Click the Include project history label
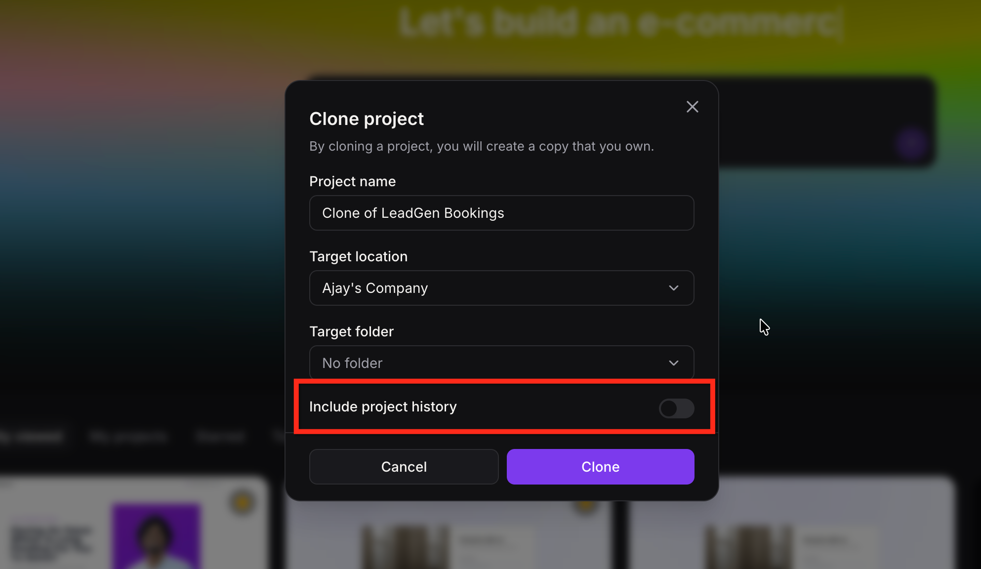Image resolution: width=981 pixels, height=569 pixels. coord(383,406)
